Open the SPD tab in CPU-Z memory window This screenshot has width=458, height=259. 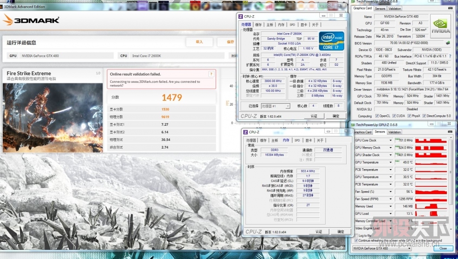(x=297, y=140)
